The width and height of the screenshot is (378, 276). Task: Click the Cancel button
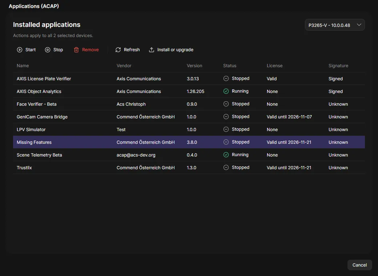tap(359, 265)
